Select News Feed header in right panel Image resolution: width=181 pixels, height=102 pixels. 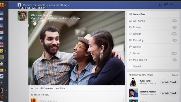(153, 14)
